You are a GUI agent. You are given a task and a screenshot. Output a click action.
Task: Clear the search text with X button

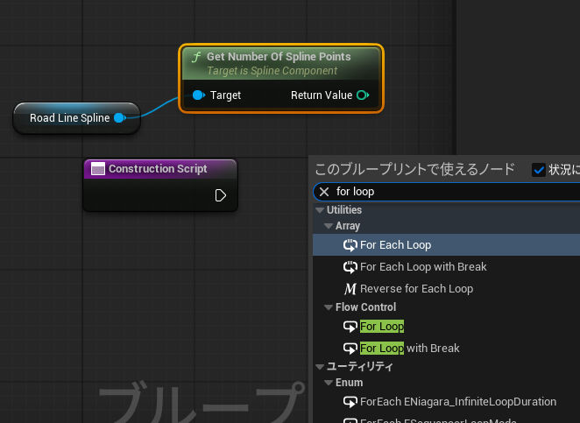324,192
